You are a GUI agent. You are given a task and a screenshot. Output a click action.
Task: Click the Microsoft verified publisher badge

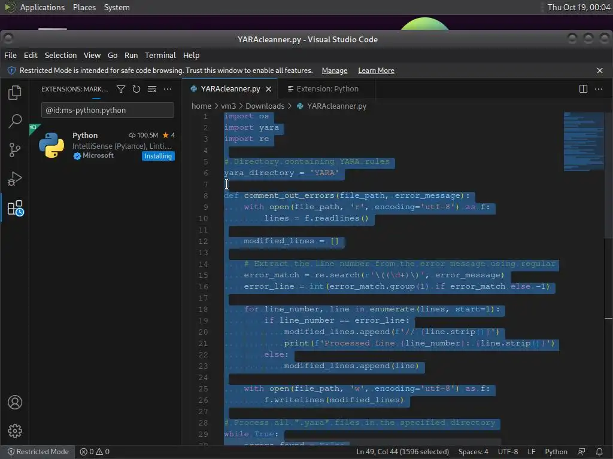pyautogui.click(x=77, y=156)
